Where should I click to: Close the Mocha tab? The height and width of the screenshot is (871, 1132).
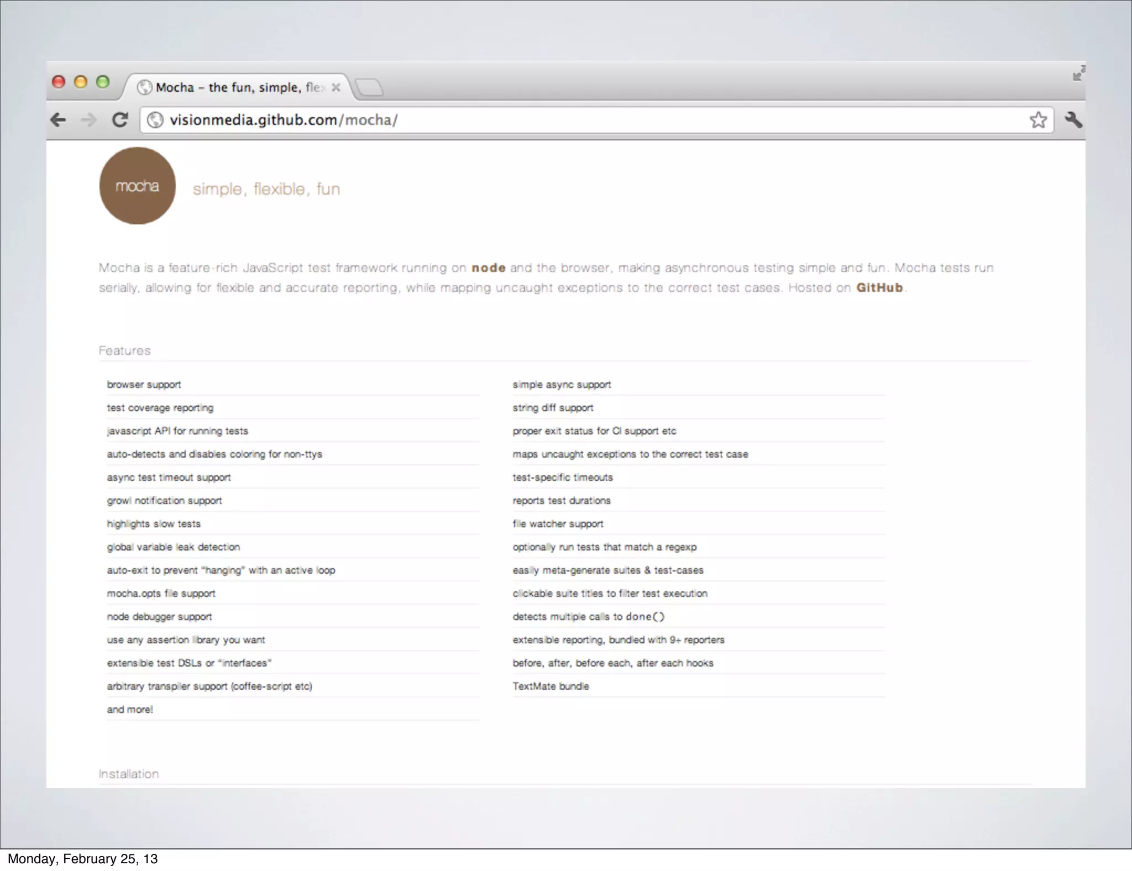(x=336, y=87)
